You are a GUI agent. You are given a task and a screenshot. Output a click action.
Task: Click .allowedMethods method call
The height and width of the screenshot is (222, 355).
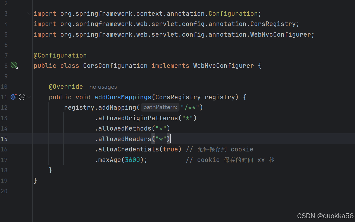pyautogui.click(x=123, y=128)
